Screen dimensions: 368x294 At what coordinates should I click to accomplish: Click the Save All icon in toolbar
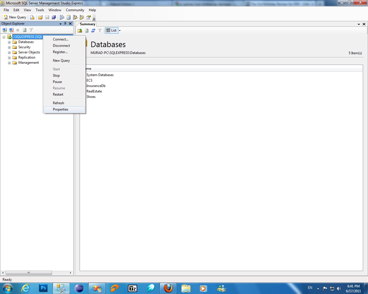pos(54,17)
